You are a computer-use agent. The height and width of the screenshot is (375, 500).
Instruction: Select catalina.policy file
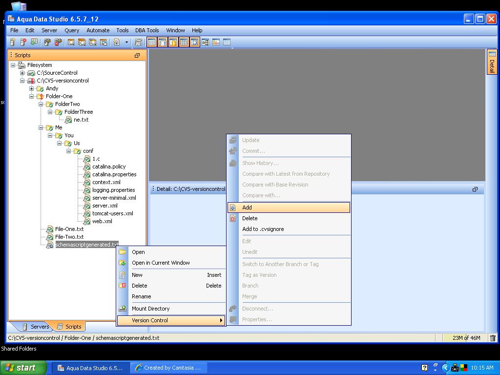(x=109, y=167)
